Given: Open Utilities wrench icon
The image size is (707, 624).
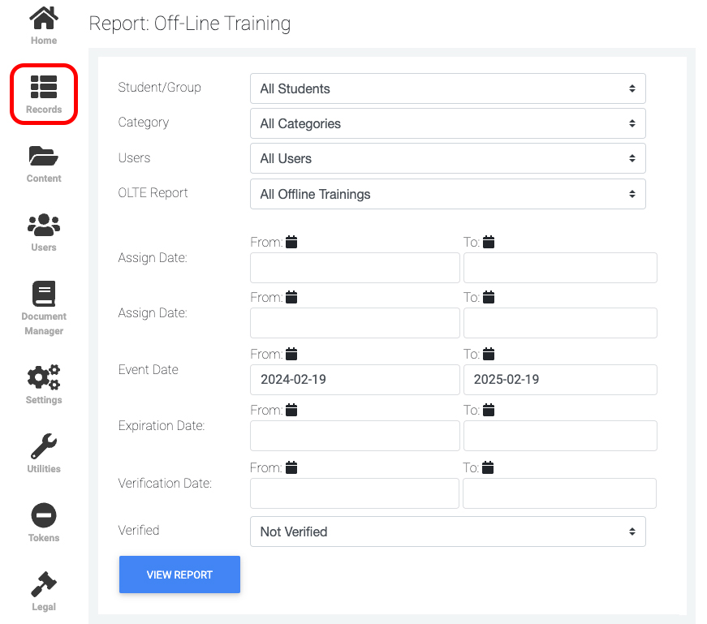Looking at the screenshot, I should tap(44, 454).
